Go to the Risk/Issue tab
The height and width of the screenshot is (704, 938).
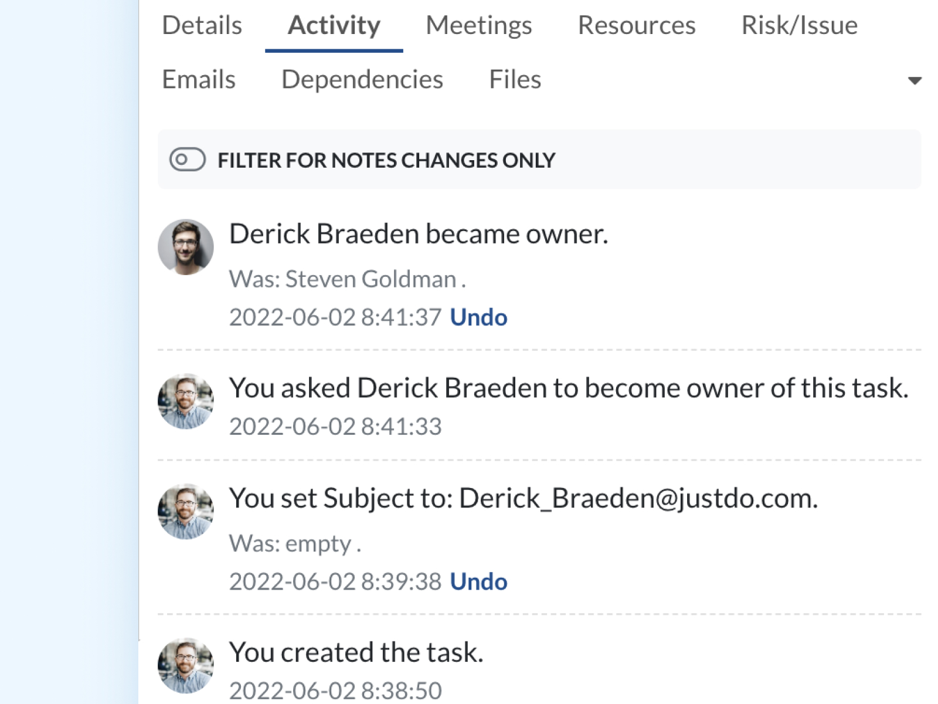click(x=799, y=25)
